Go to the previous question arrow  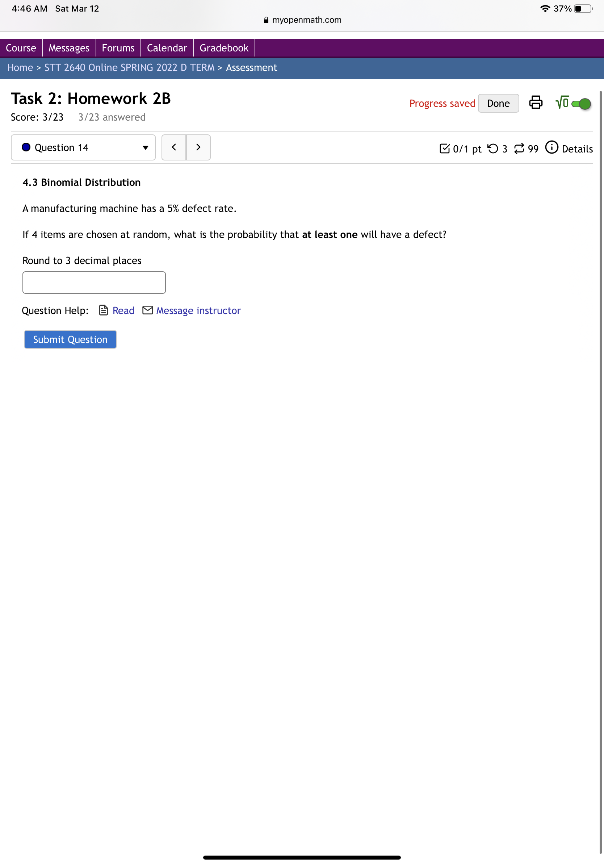174,148
